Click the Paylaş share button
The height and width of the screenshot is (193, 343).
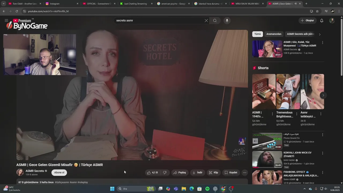pyautogui.click(x=180, y=173)
